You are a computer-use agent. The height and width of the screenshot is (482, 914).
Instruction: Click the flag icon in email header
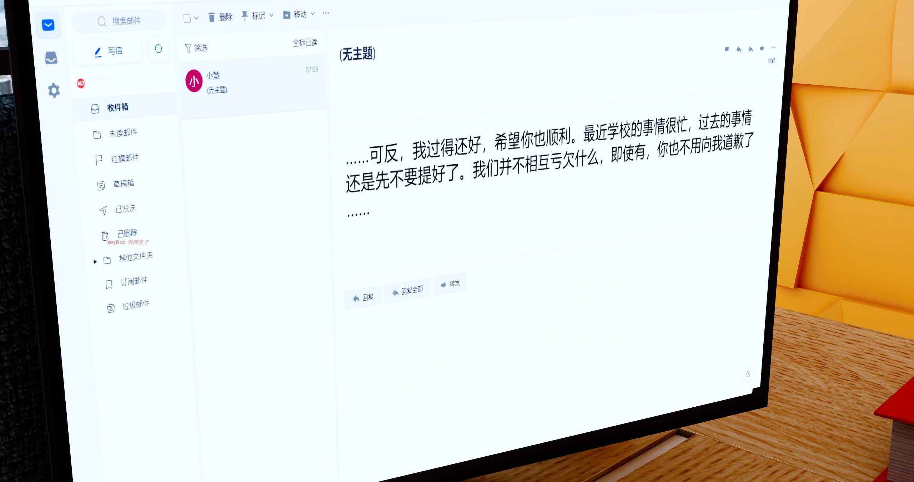click(727, 50)
